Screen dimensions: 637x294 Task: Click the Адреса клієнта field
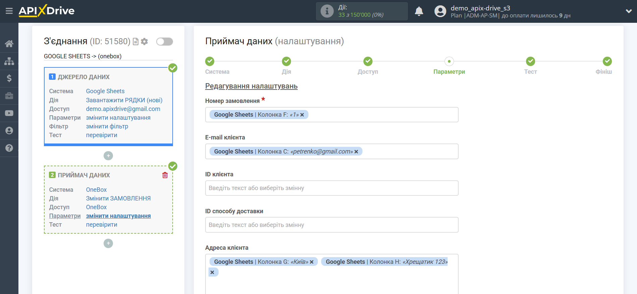(x=332, y=274)
